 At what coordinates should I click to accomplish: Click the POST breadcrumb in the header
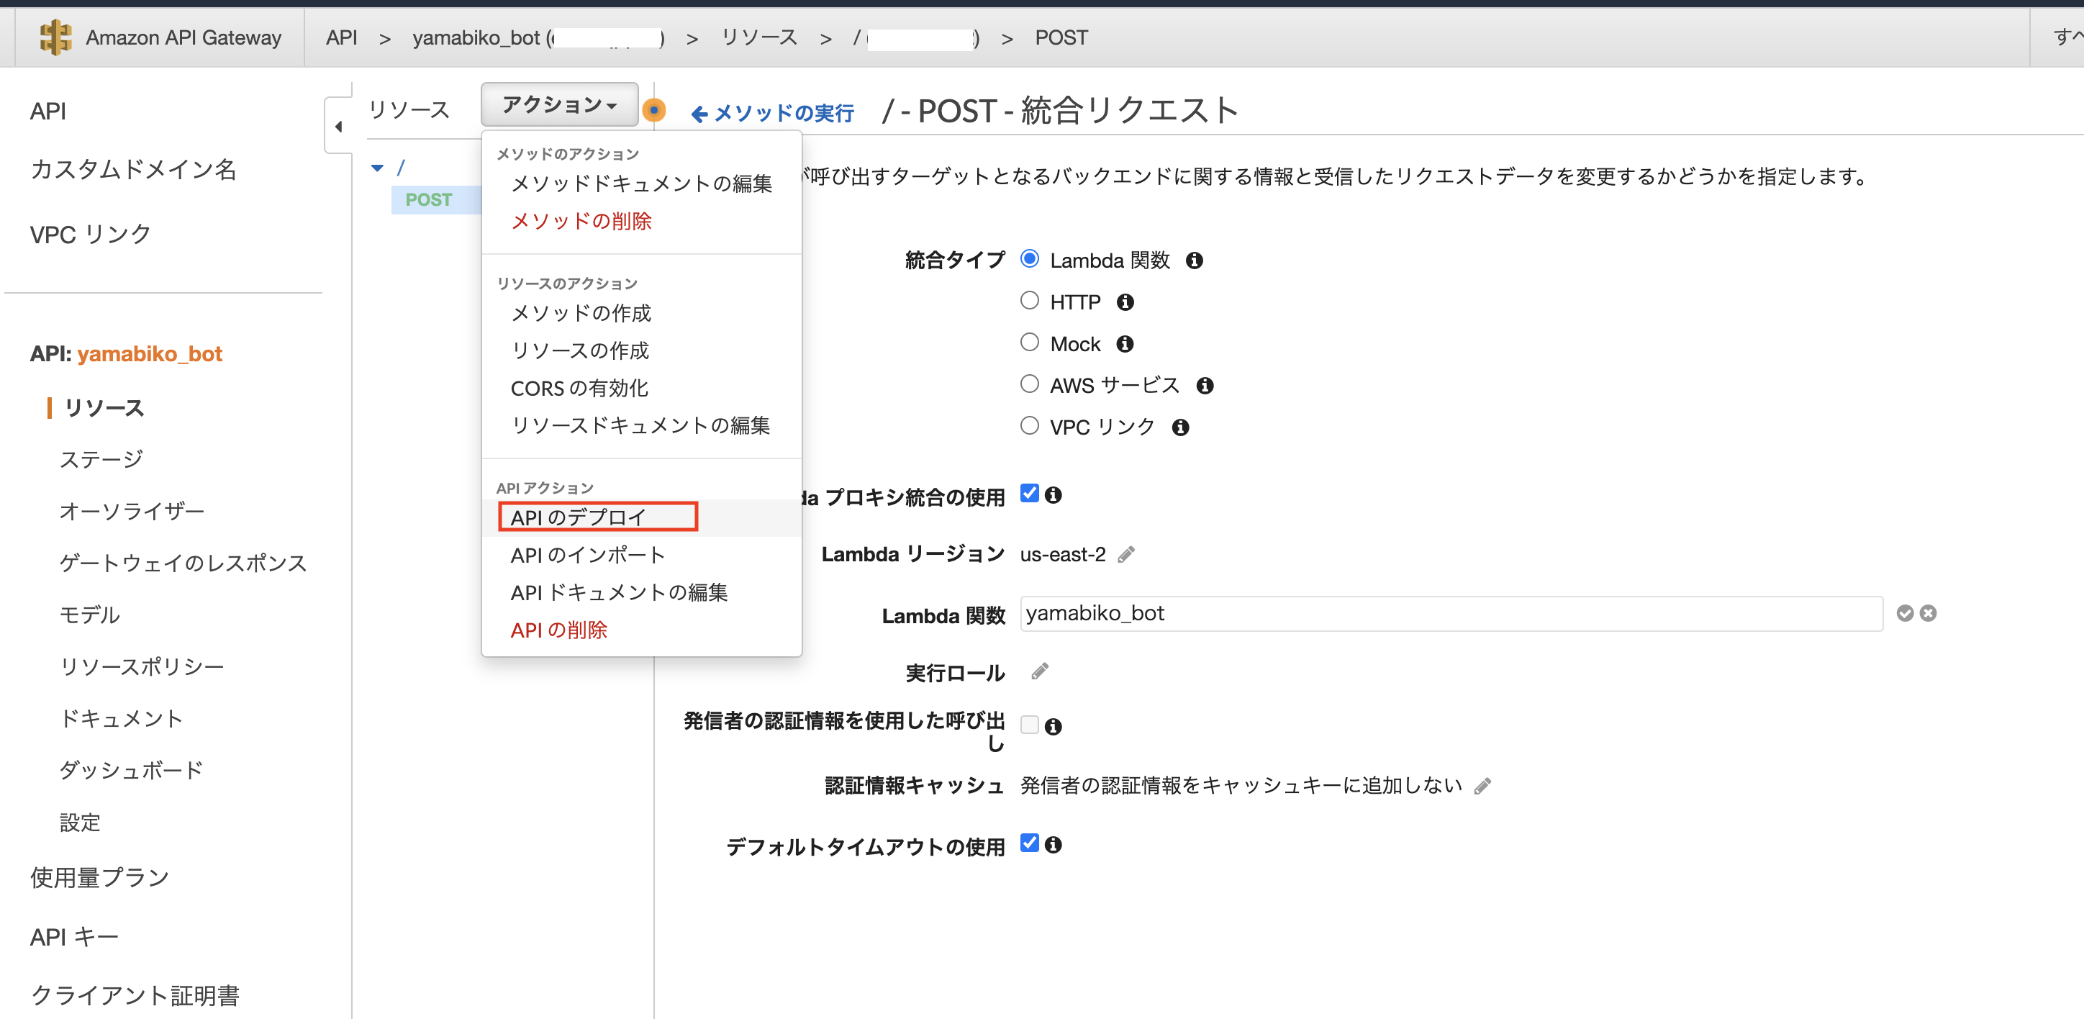tap(1061, 38)
